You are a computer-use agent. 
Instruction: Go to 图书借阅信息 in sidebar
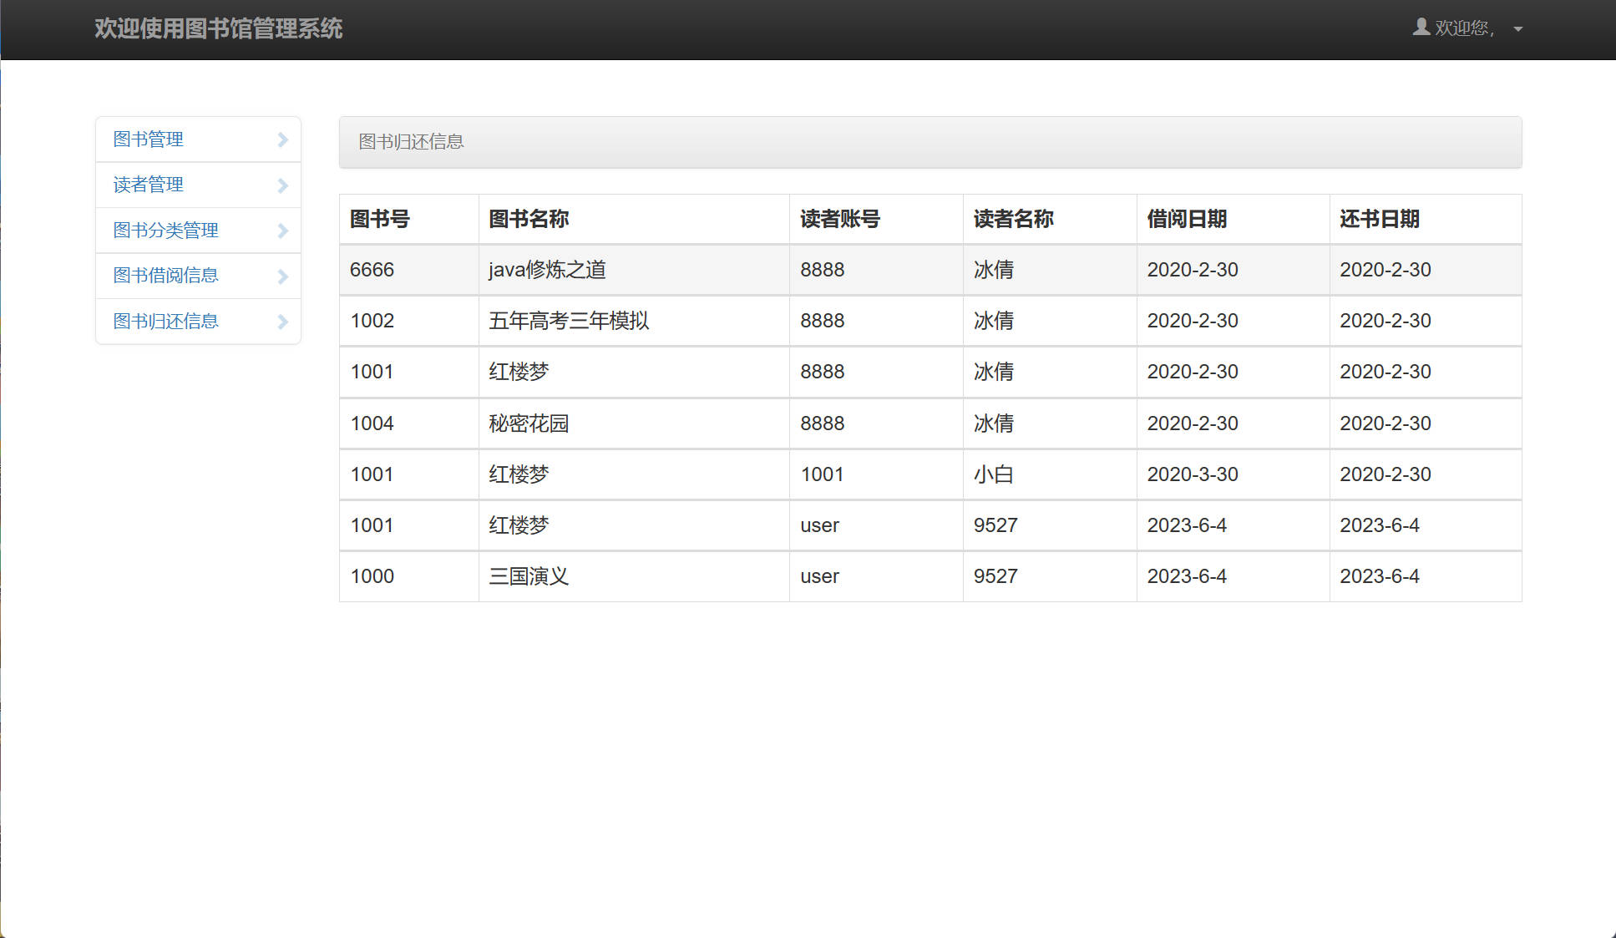tap(165, 276)
